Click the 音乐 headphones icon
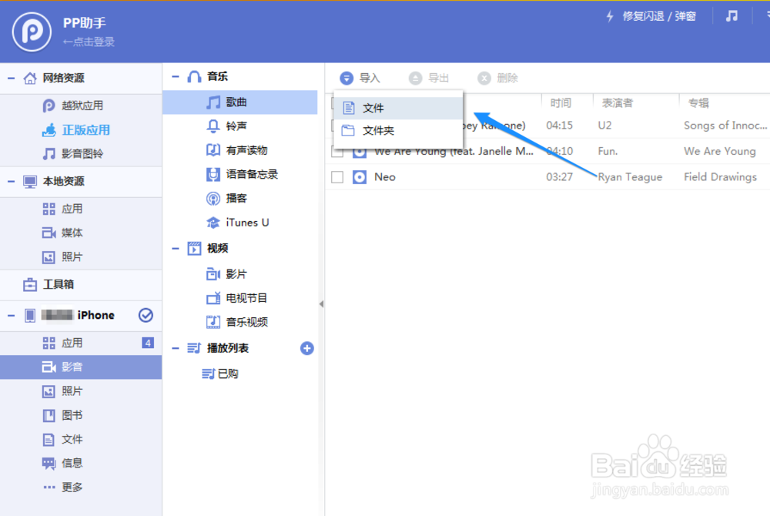The height and width of the screenshot is (516, 770). [195, 76]
